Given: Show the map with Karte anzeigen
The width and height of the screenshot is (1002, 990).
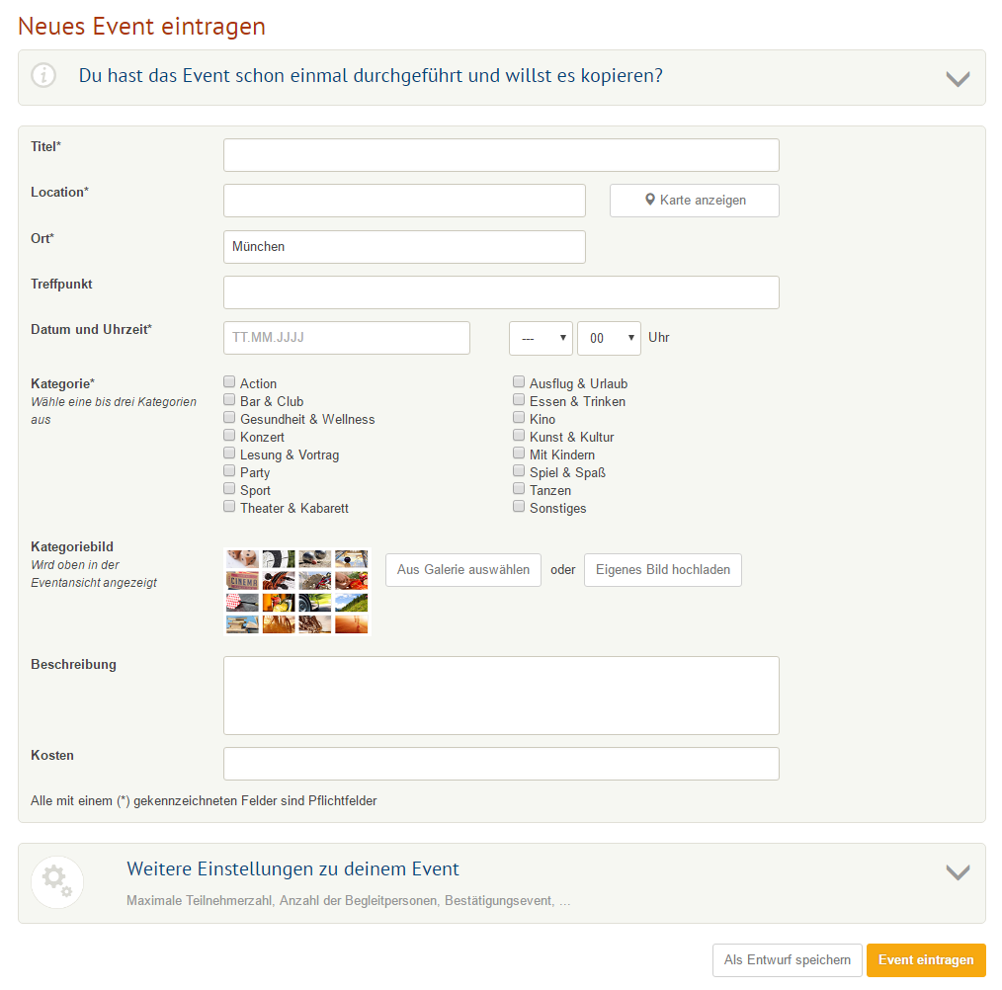Looking at the screenshot, I should tap(694, 201).
